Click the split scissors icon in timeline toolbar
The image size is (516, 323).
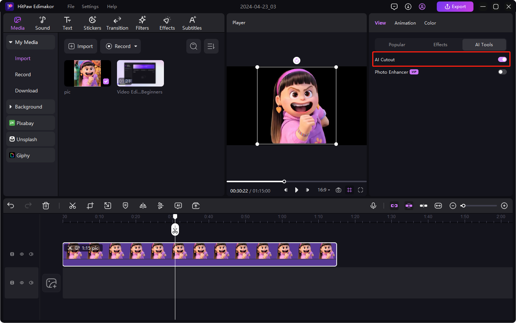tap(73, 206)
